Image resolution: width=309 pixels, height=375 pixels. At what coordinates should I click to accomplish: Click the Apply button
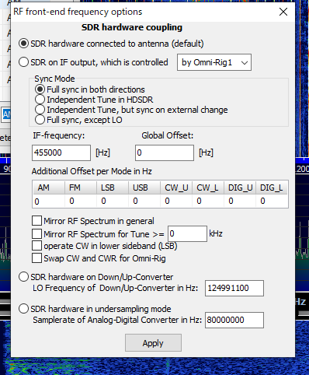(153, 343)
